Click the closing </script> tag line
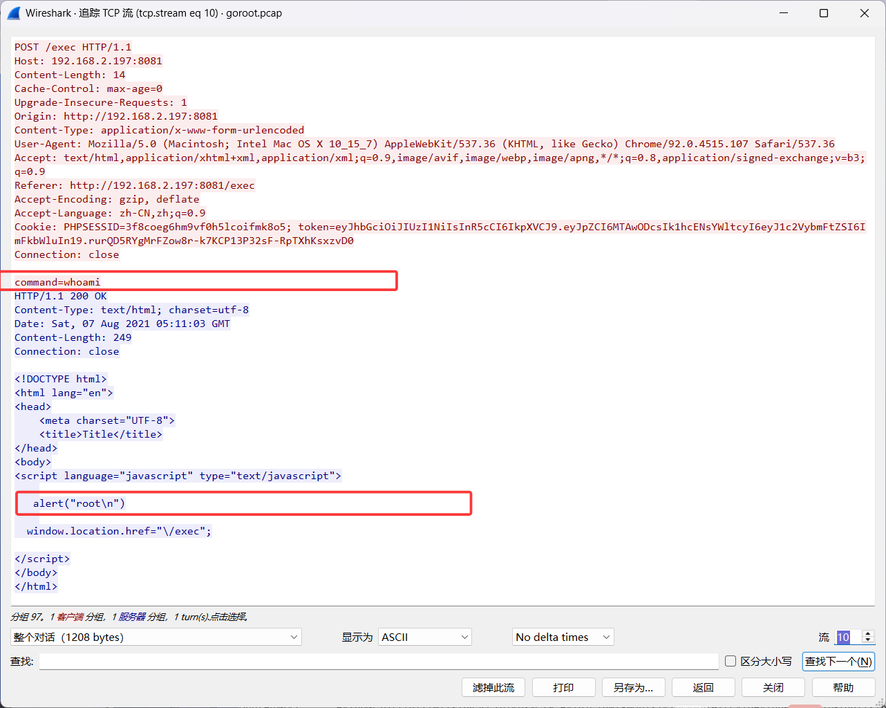 (42, 559)
